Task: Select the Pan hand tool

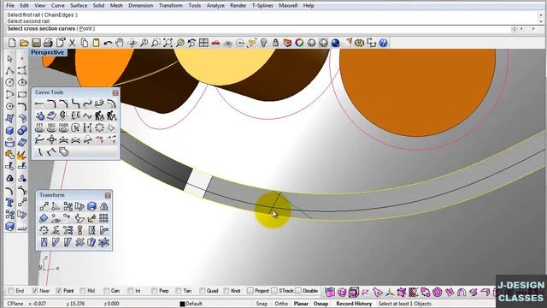Action: (x=120, y=43)
